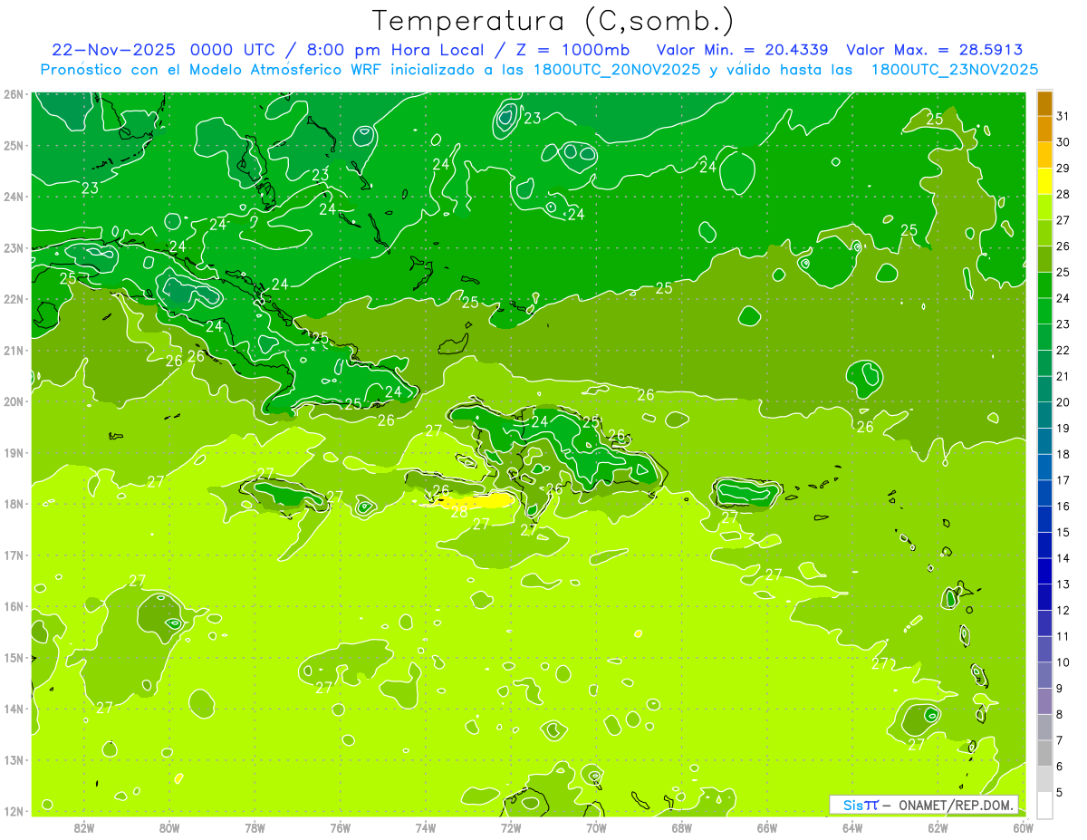Pick the purple swatch between 8 and 9
Image resolution: width=1087 pixels, height=840 pixels.
(x=1044, y=701)
